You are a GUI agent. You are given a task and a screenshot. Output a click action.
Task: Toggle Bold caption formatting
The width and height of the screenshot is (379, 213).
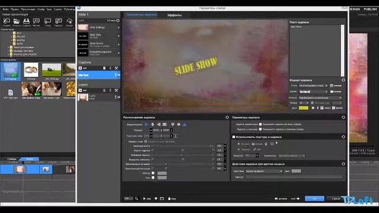point(313,108)
